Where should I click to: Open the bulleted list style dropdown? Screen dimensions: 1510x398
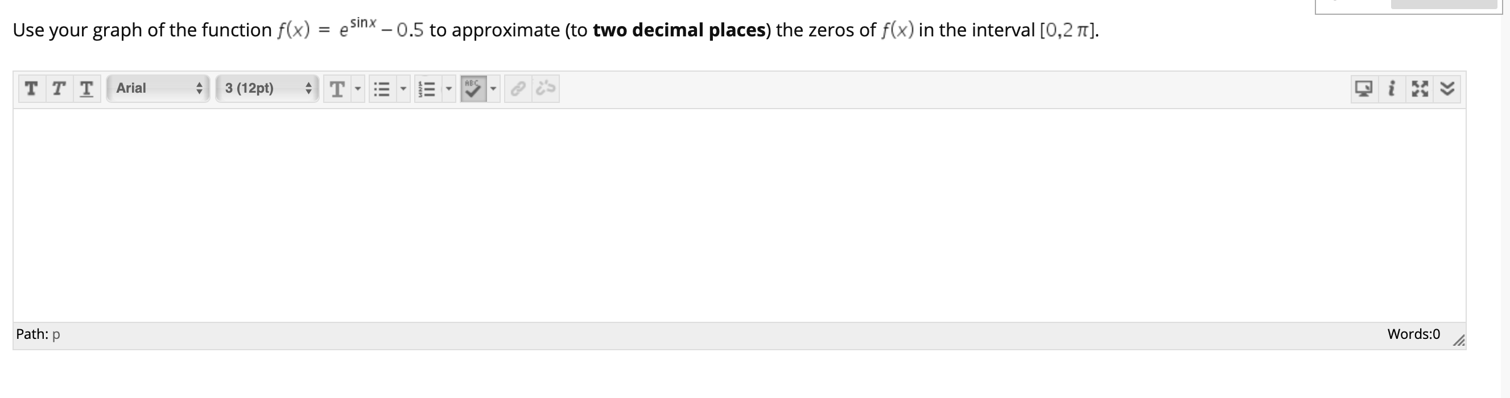403,89
